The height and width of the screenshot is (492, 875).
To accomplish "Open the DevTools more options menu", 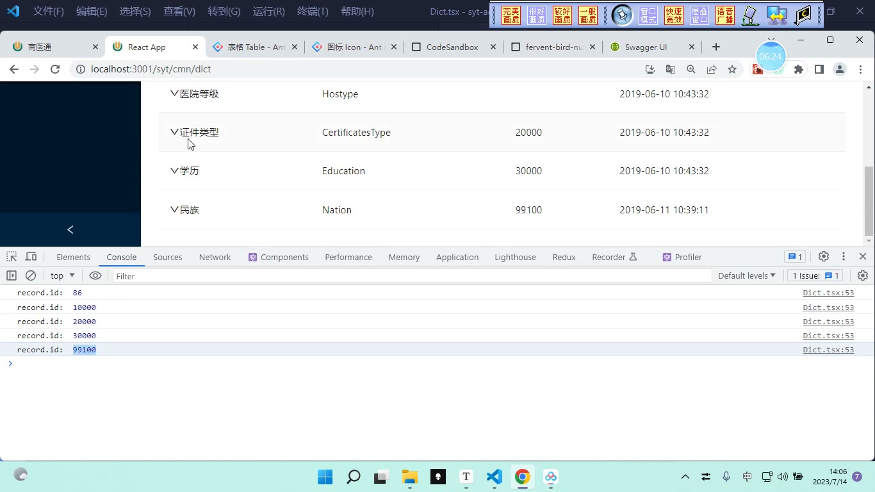I will coord(844,256).
